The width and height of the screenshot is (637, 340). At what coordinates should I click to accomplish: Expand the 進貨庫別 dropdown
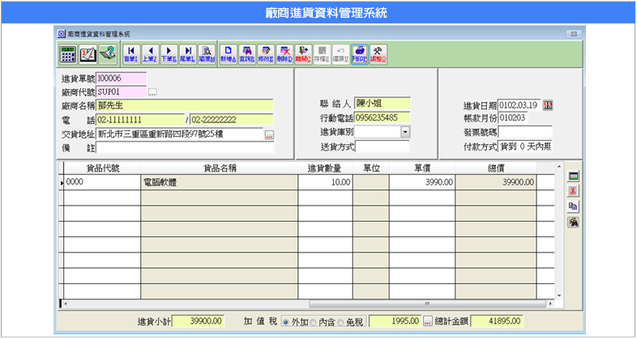point(405,132)
